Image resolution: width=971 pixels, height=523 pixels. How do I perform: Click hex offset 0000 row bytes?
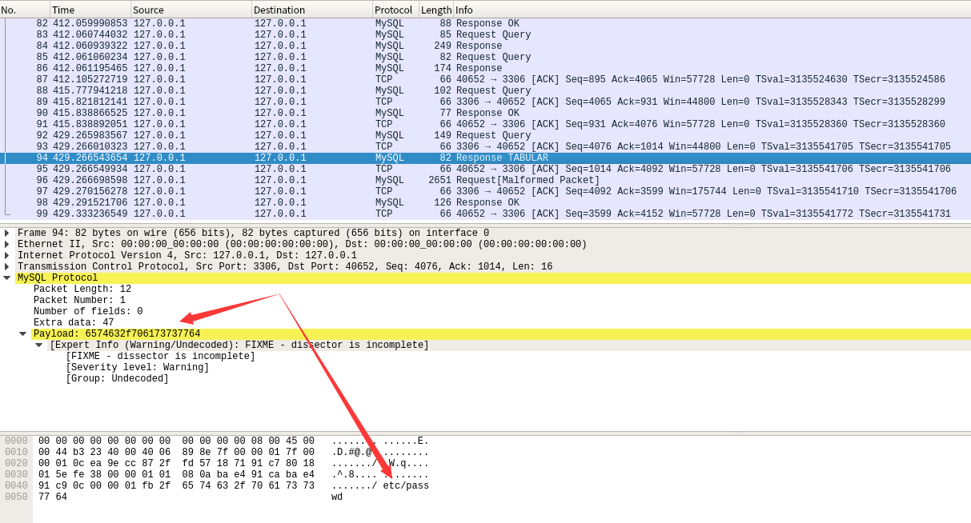coord(176,441)
